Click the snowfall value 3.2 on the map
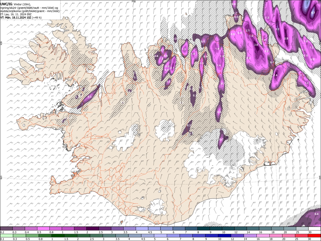The image size is (321, 241). pyautogui.click(x=277, y=29)
